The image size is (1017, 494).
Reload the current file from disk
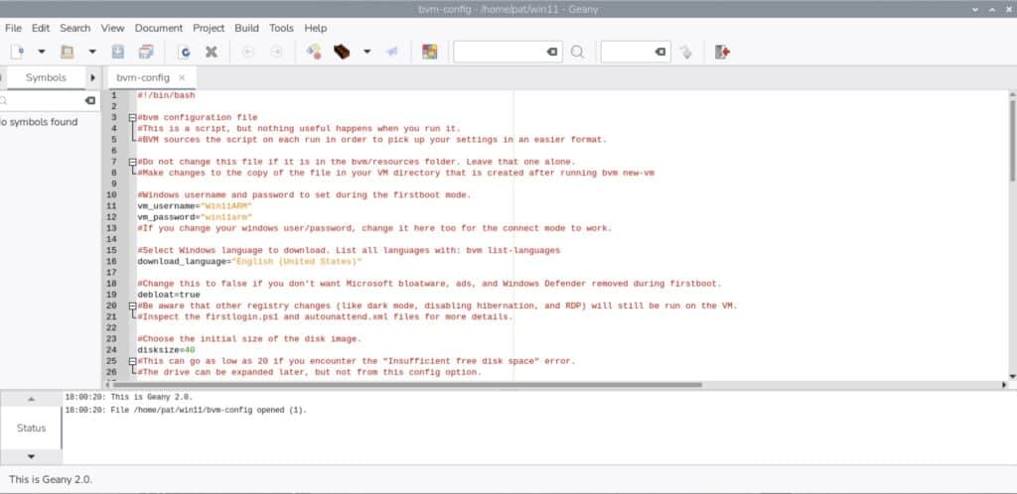coord(184,52)
